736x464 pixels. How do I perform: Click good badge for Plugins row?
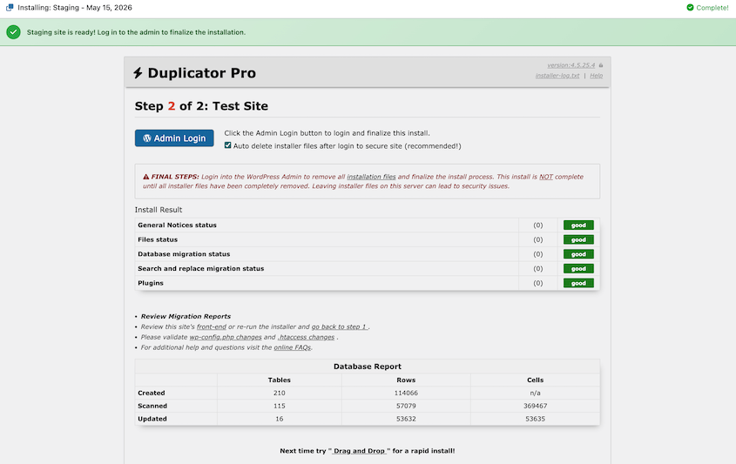tap(578, 284)
